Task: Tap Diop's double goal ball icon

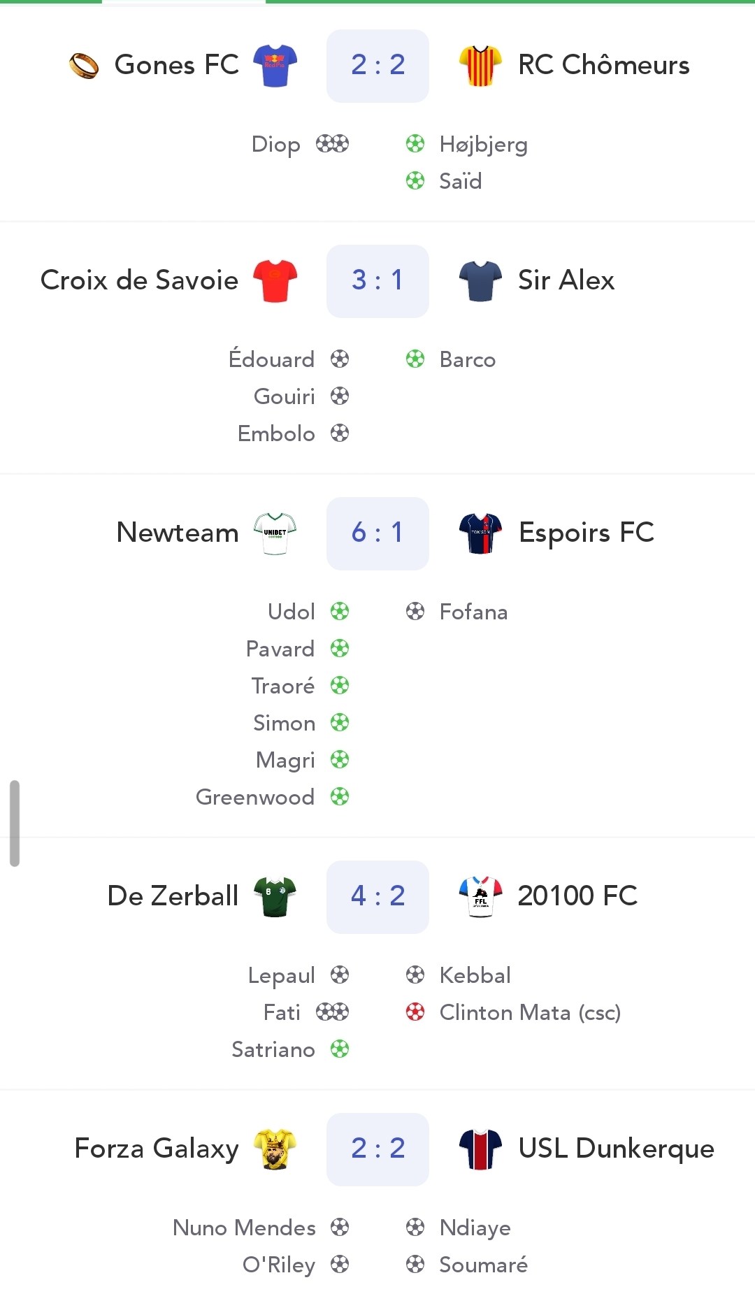Action: tap(332, 144)
